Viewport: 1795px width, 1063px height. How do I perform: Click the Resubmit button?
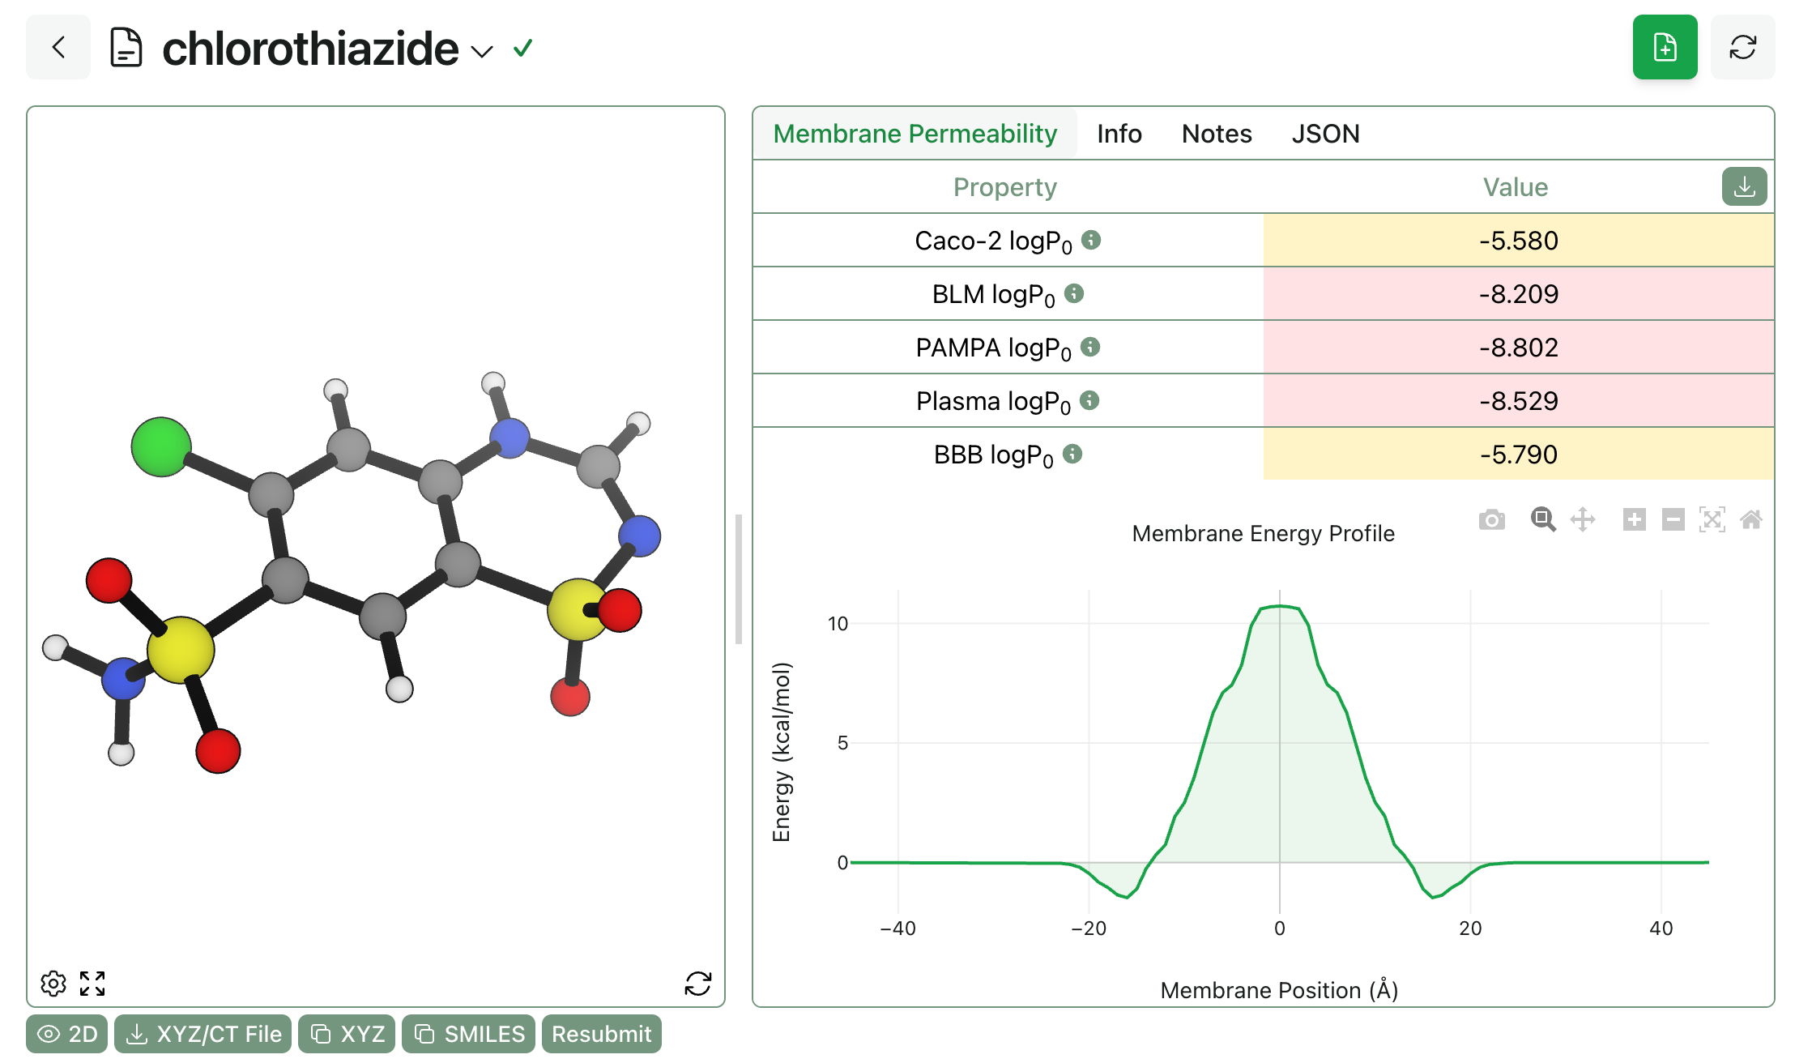(x=601, y=1034)
